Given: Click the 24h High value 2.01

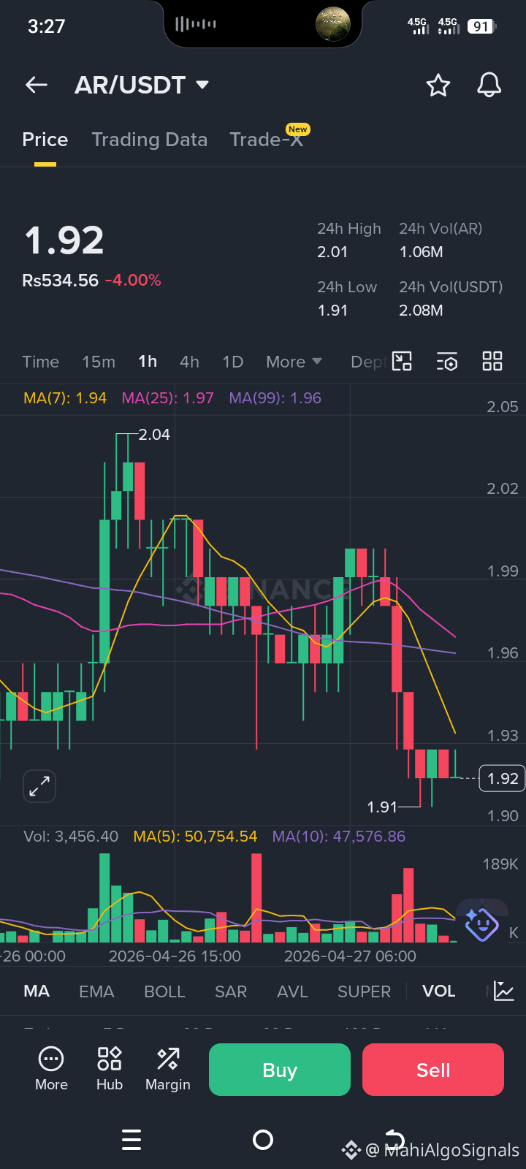Looking at the screenshot, I should coord(332,252).
